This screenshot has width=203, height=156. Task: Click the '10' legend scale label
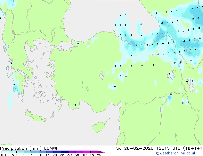tap(40, 155)
